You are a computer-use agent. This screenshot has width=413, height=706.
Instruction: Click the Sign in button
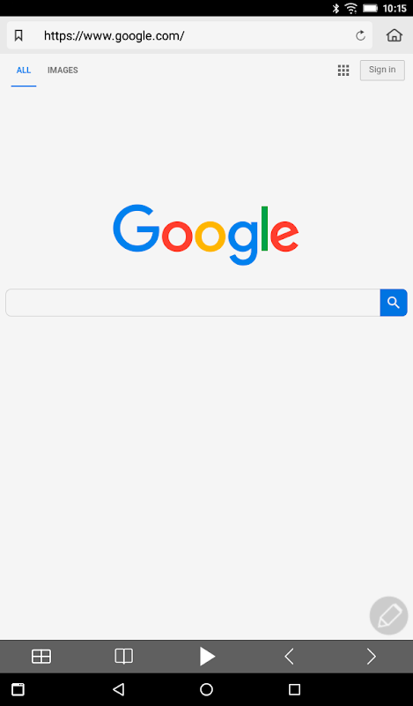382,71
